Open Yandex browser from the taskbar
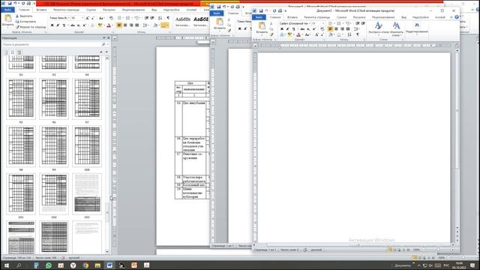 pyautogui.click(x=73, y=265)
